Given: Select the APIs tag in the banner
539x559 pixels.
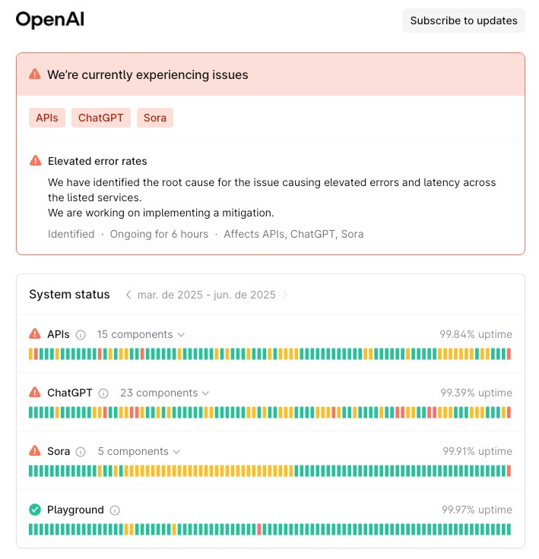Looking at the screenshot, I should 47,118.
